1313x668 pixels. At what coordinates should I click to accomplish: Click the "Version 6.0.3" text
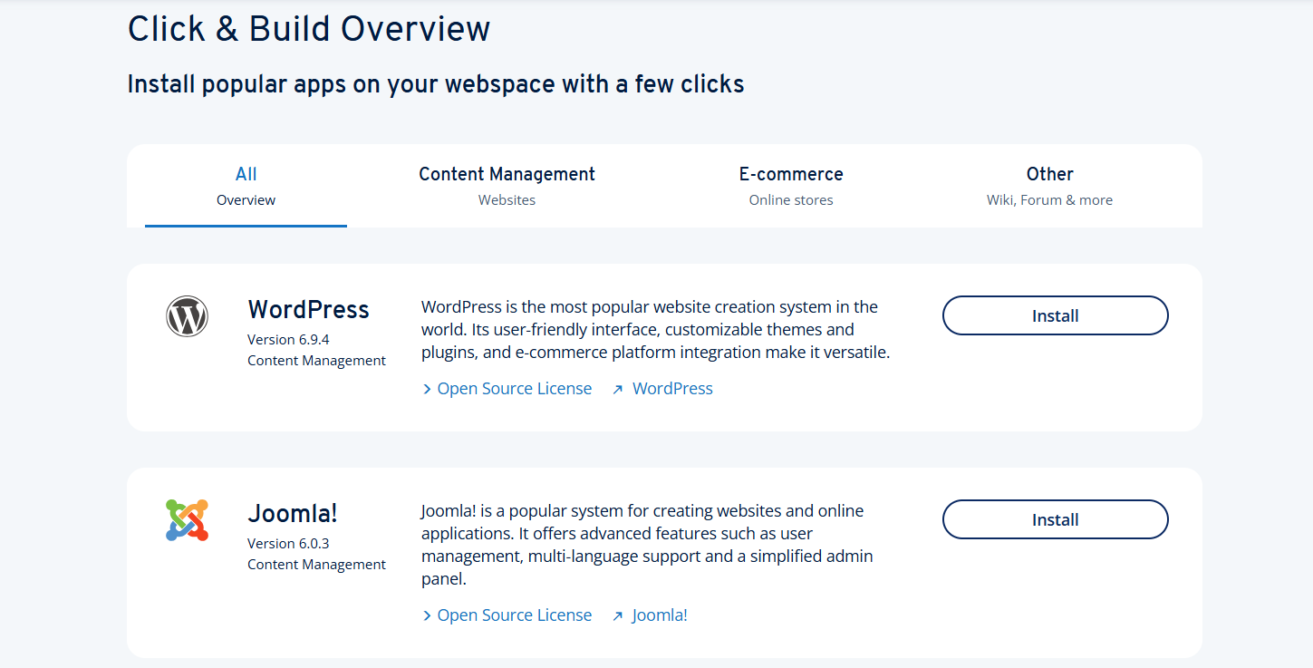(x=288, y=544)
